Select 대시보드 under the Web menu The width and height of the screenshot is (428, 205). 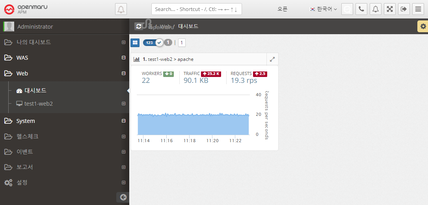35,90
